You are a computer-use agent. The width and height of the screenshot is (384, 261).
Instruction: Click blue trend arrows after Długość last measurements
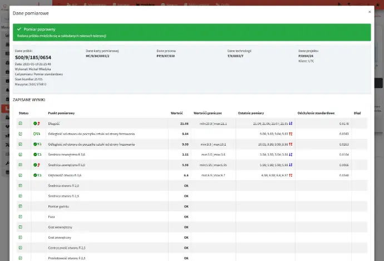(291, 123)
